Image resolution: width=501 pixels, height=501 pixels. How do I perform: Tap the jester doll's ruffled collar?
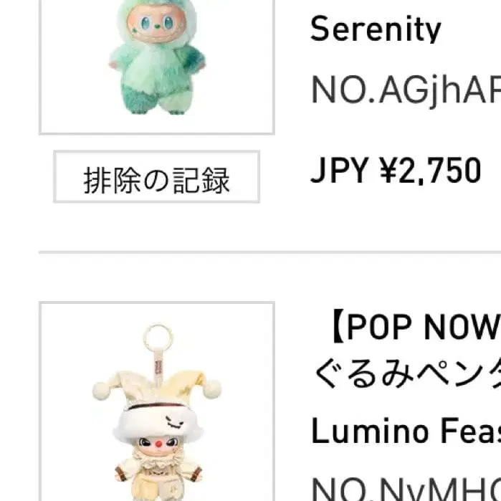[x=158, y=460]
